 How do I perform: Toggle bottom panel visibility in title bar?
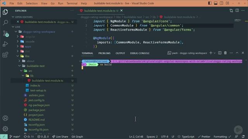click(x=215, y=3)
